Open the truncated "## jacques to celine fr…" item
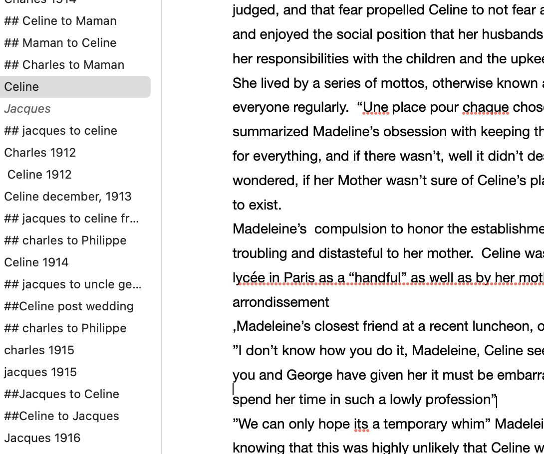The height and width of the screenshot is (454, 544). [71, 219]
